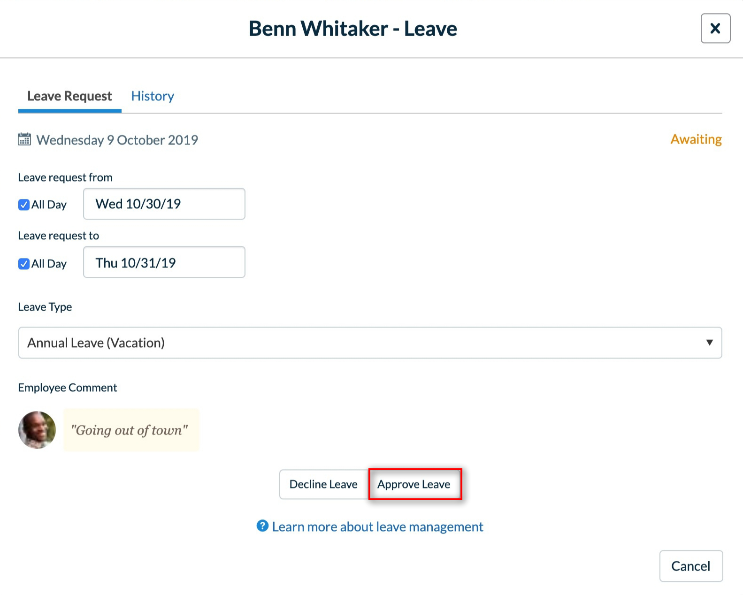Switch to the History tab
Screen dimensions: 743x595
coord(153,96)
